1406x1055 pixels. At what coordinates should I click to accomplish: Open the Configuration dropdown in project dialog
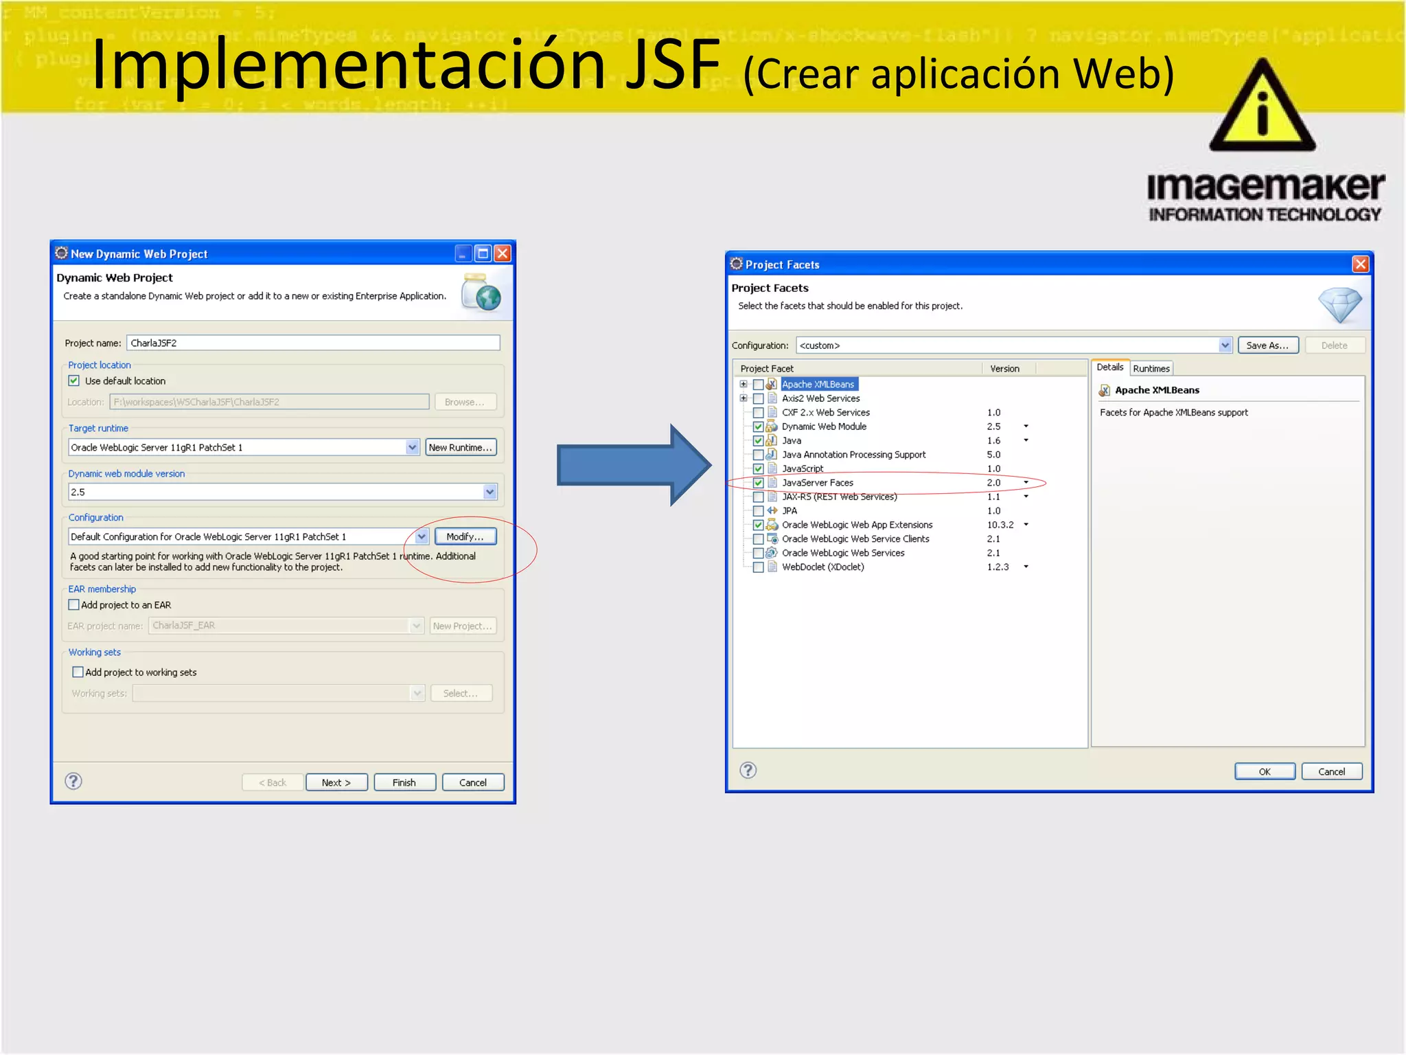pos(422,536)
